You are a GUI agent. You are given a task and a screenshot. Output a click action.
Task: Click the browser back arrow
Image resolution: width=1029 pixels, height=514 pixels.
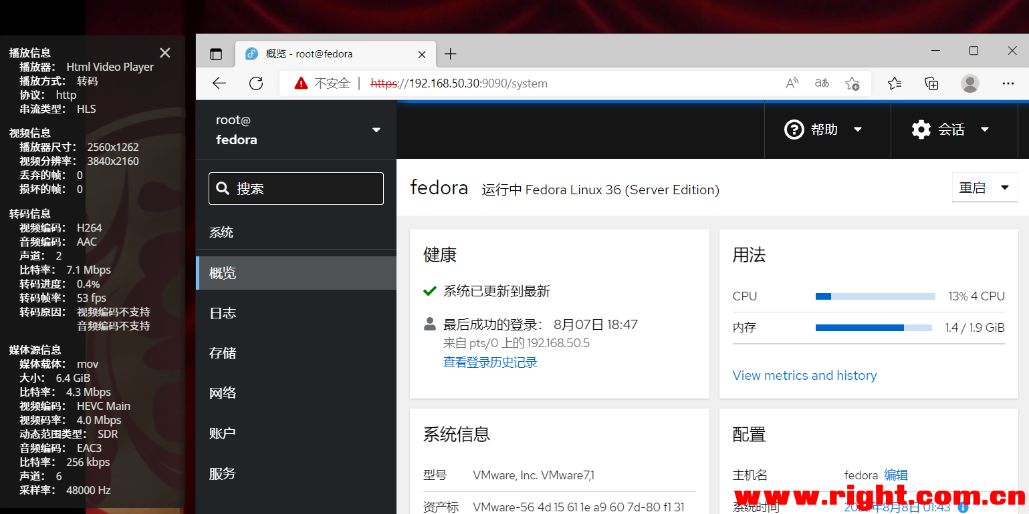219,83
